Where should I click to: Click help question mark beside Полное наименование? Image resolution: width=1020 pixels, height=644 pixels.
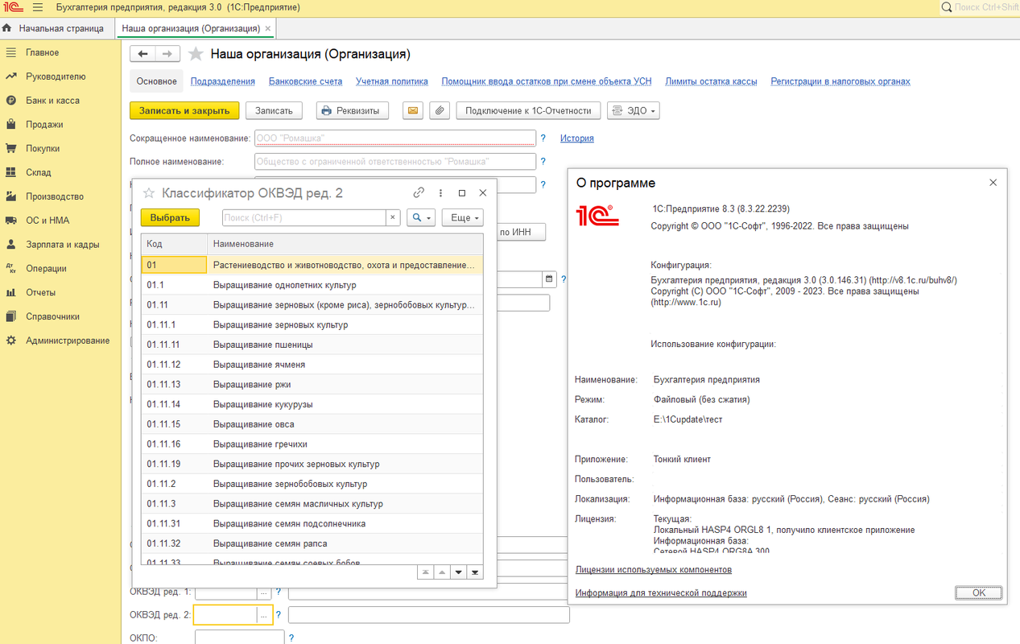(543, 162)
